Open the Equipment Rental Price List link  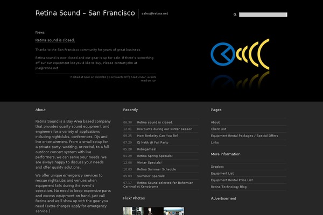[231, 180]
